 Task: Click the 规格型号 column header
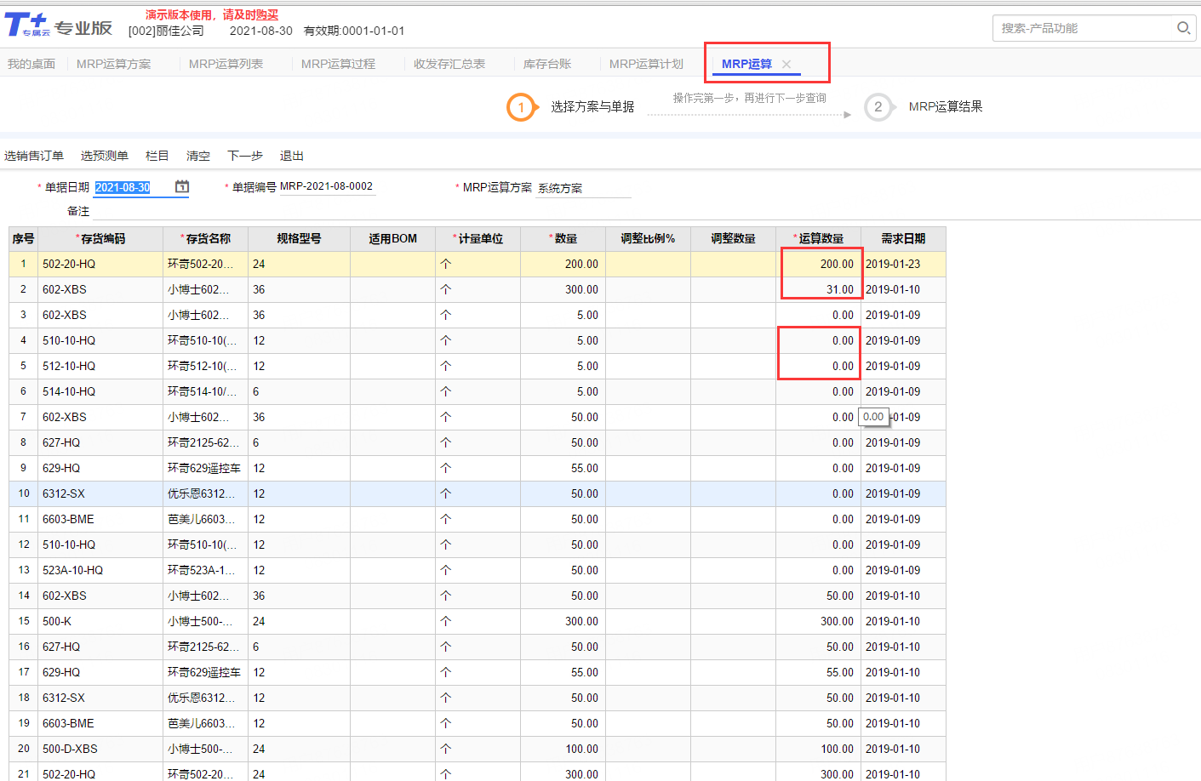[300, 239]
